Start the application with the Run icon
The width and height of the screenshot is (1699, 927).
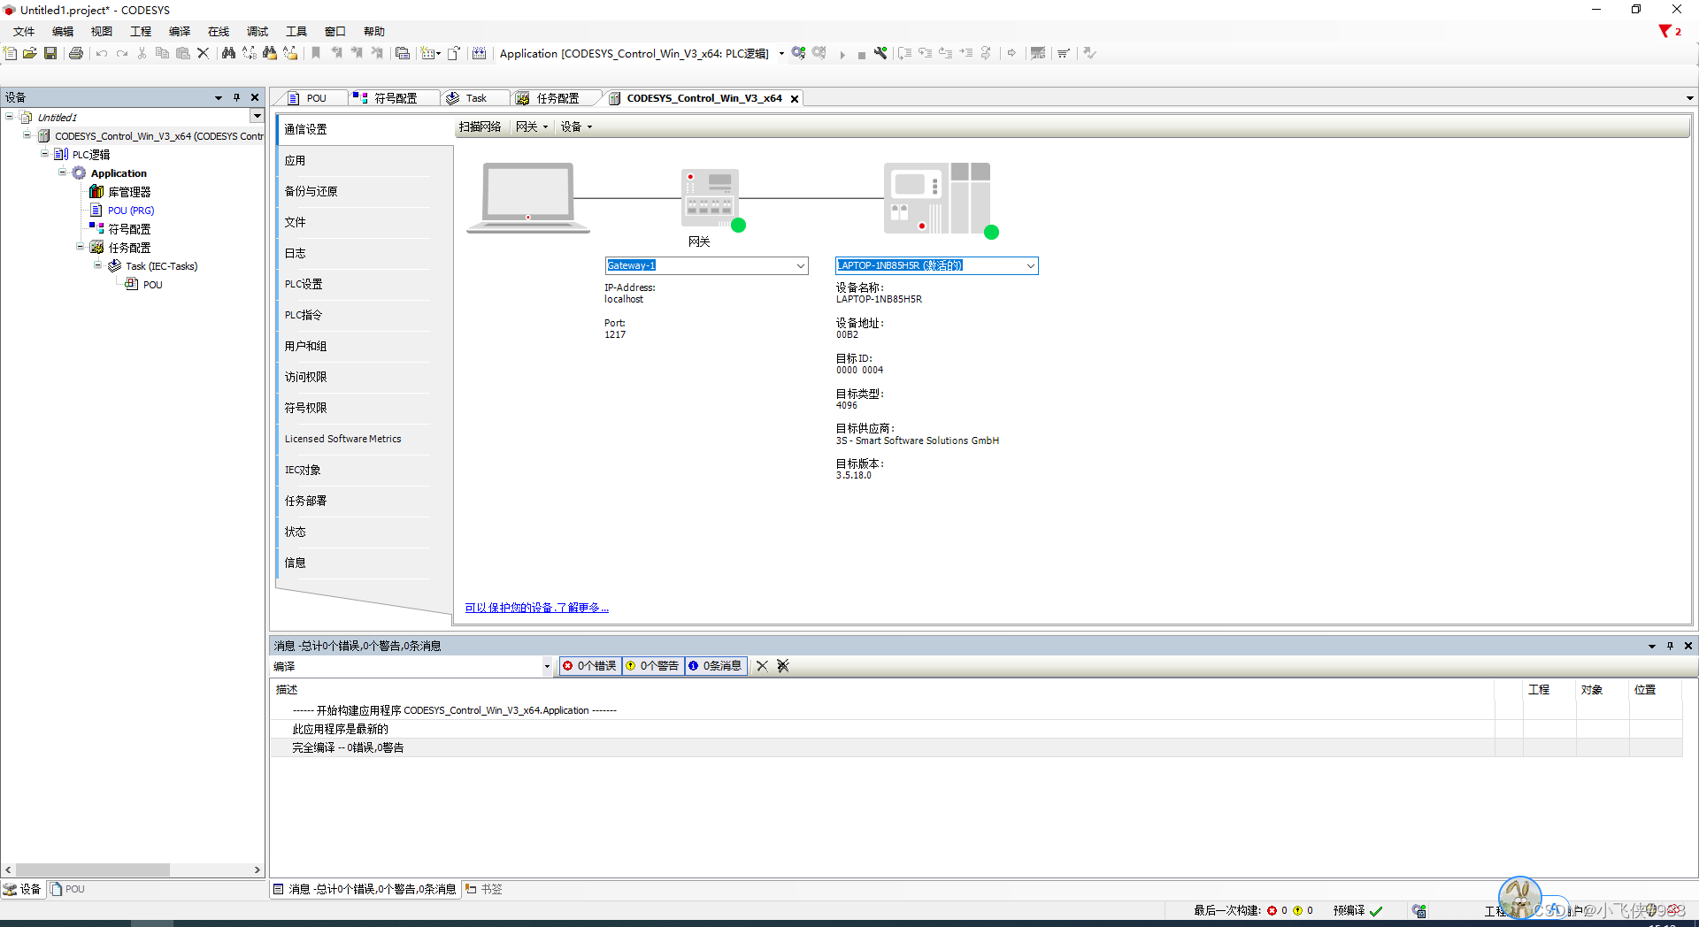(842, 53)
